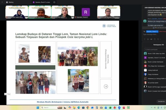Screen dimensions: 166x110
Task: Open the Copilot icon on taskbar
Action: pos(70,108)
